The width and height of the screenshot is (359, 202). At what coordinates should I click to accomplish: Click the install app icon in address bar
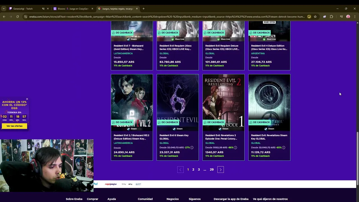(x=309, y=17)
